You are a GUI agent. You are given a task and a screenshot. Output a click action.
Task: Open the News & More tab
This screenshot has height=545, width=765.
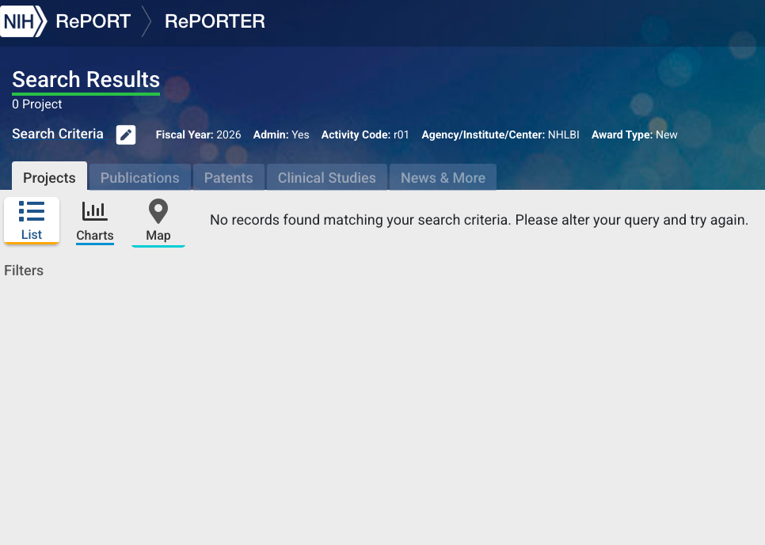(443, 178)
